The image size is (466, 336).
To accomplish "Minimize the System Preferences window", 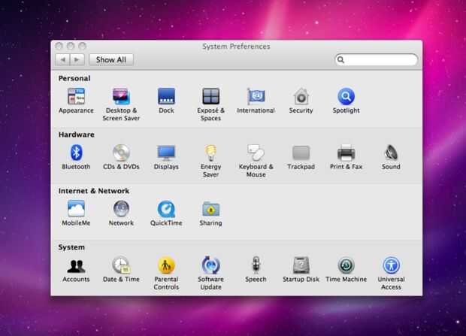I will 71,46.
